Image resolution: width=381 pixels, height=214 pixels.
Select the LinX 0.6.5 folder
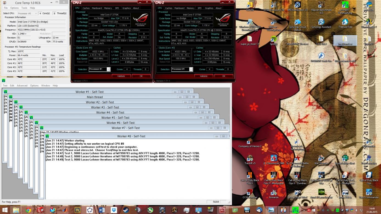[321, 41]
